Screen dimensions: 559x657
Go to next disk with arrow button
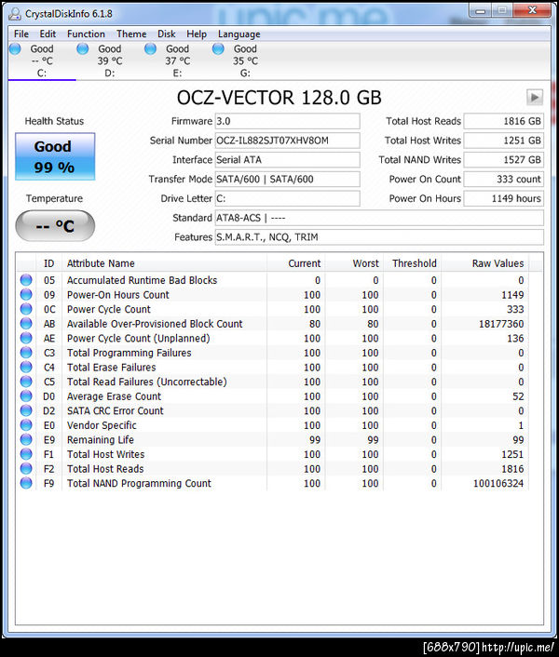(535, 97)
